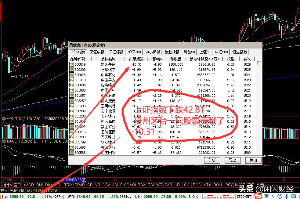
Task: Click the dollar icon beside code 601899
Action: (x=71, y=126)
